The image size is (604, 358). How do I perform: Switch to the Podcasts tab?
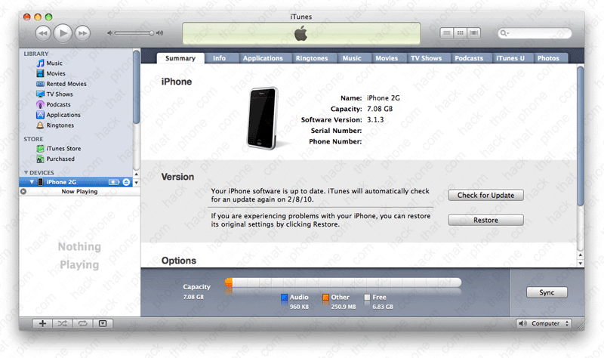(x=469, y=58)
